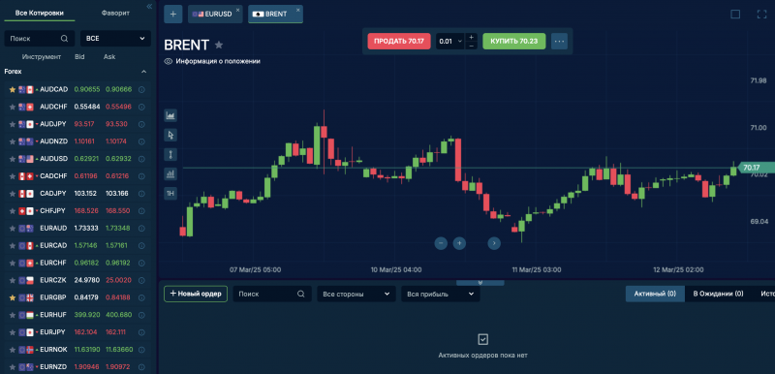The height and width of the screenshot is (374, 775).
Task: Select the cursor pointer tool
Action: pyautogui.click(x=170, y=135)
